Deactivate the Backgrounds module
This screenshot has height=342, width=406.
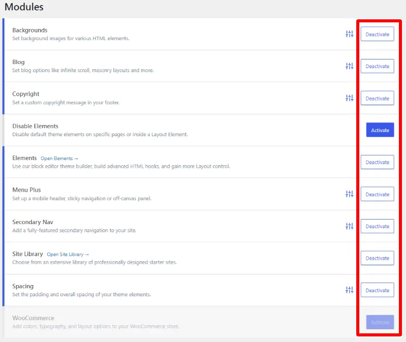377,34
